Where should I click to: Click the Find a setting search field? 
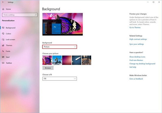coord(20,15)
